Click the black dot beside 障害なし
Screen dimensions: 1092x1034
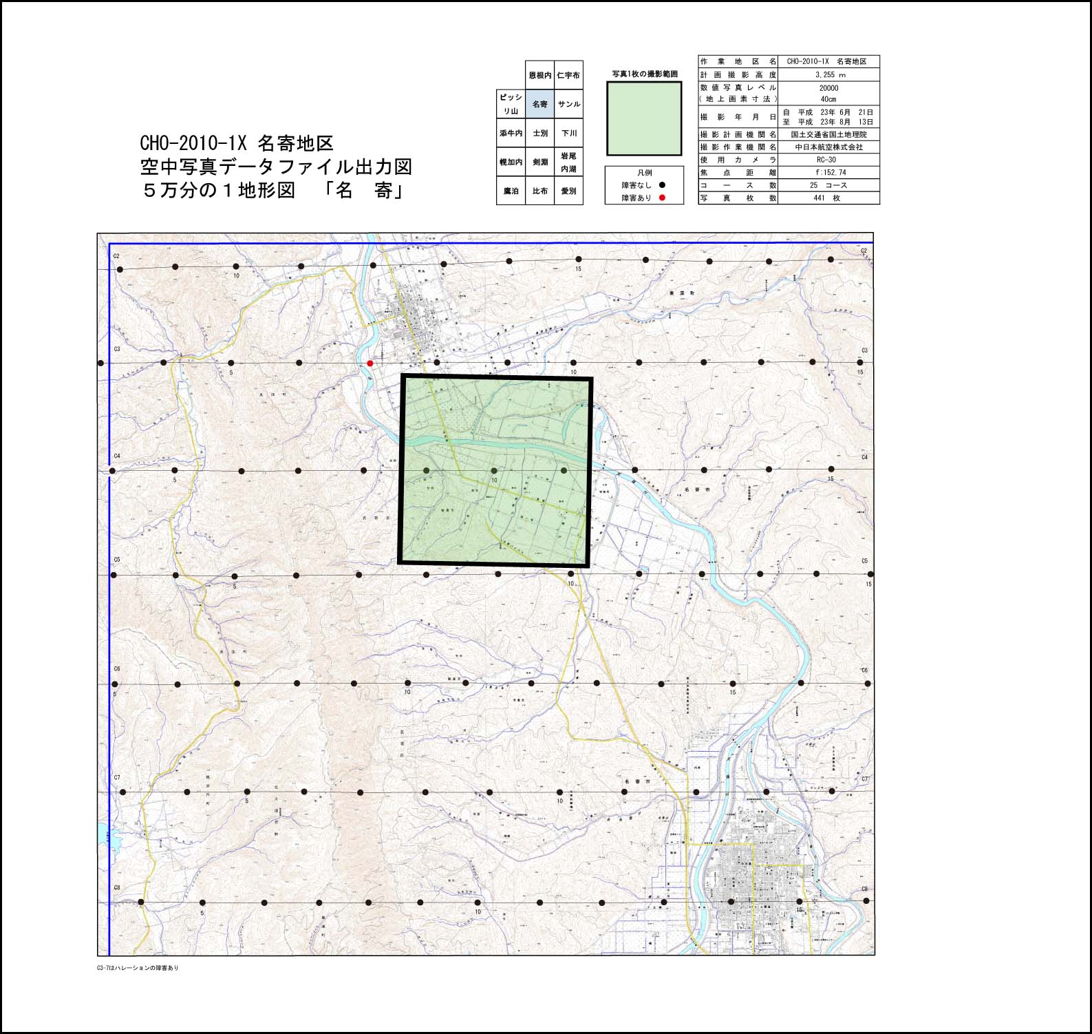[x=662, y=185]
